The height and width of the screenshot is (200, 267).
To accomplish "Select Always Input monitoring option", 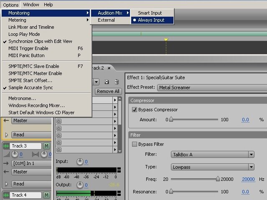I will [153, 20].
